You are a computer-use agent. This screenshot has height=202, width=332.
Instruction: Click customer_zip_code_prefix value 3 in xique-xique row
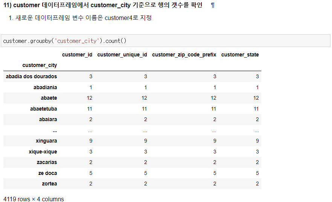[x=215, y=152]
